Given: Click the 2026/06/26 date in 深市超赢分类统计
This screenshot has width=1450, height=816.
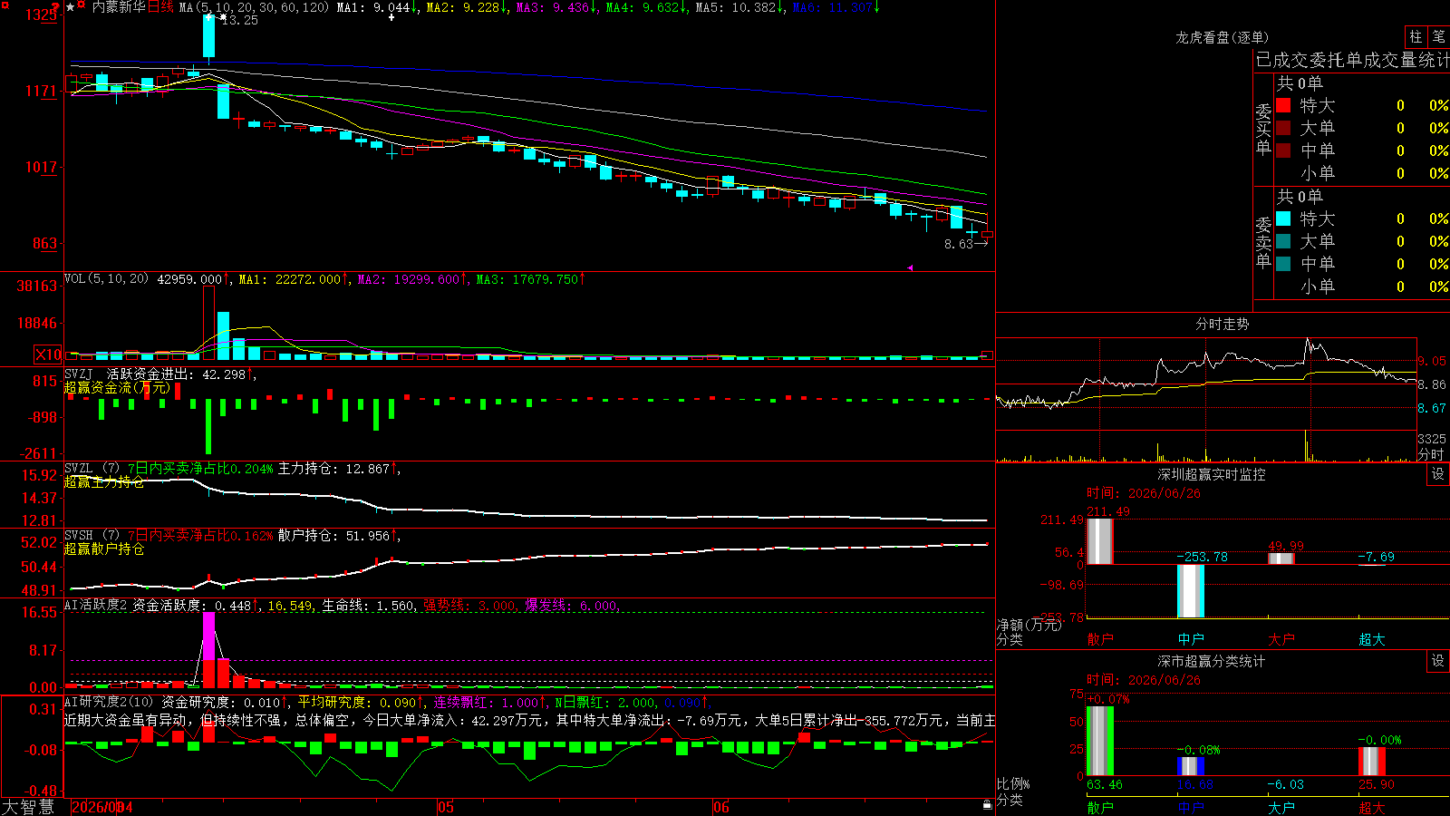Looking at the screenshot, I should point(1164,680).
